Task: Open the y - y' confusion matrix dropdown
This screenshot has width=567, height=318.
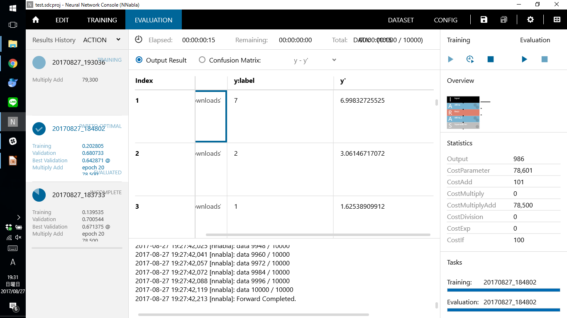Action: 315,60
